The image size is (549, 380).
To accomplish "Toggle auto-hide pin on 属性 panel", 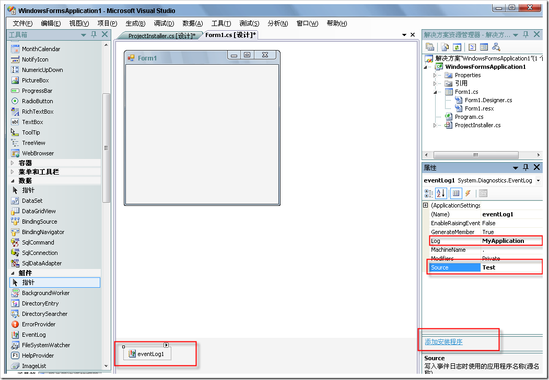I will (x=525, y=168).
